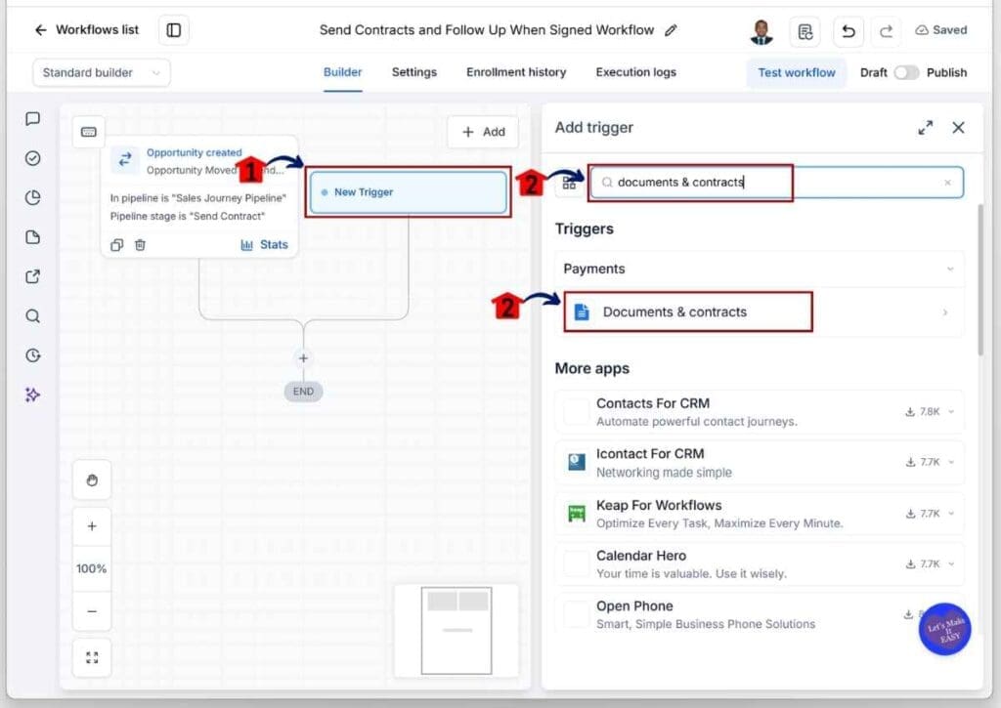Click the Saved status indicator
The width and height of the screenshot is (1001, 708).
[x=941, y=30]
